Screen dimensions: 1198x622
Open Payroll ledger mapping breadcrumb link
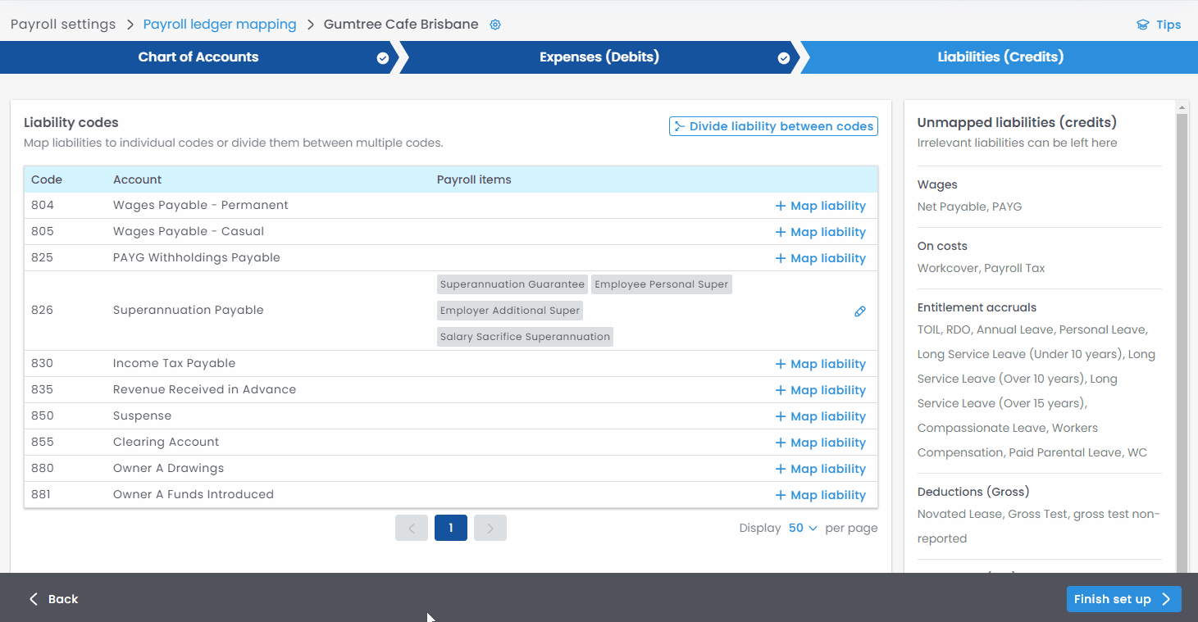coord(220,25)
